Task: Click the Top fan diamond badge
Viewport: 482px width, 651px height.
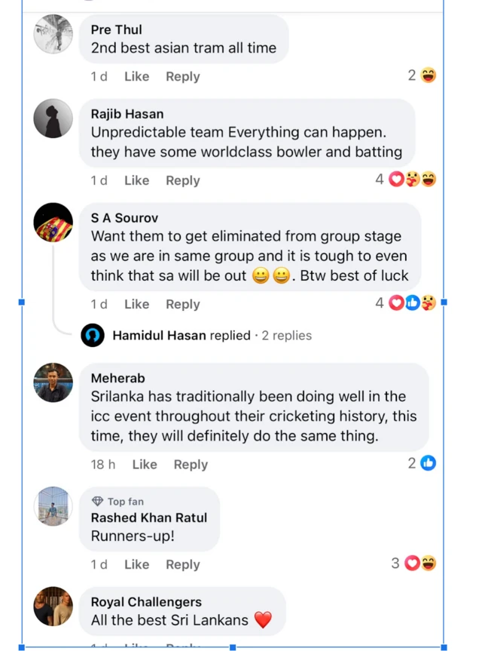Action: tap(97, 502)
